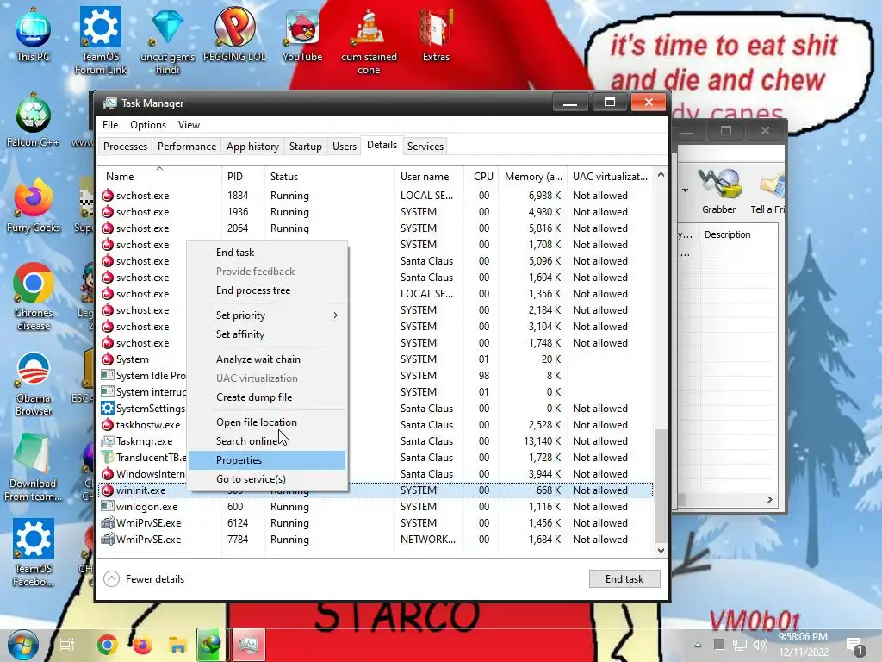Switch to the Performance tab
The image size is (882, 662).
click(x=187, y=147)
